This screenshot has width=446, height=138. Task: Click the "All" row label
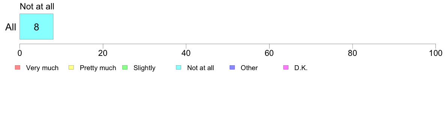(x=11, y=27)
